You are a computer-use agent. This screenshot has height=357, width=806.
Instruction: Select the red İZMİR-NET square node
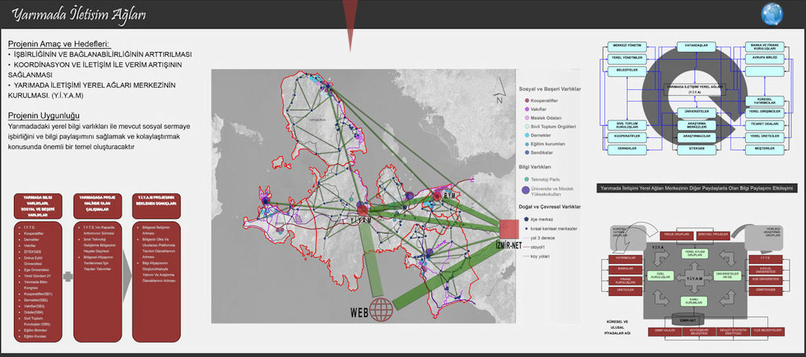tap(509, 229)
